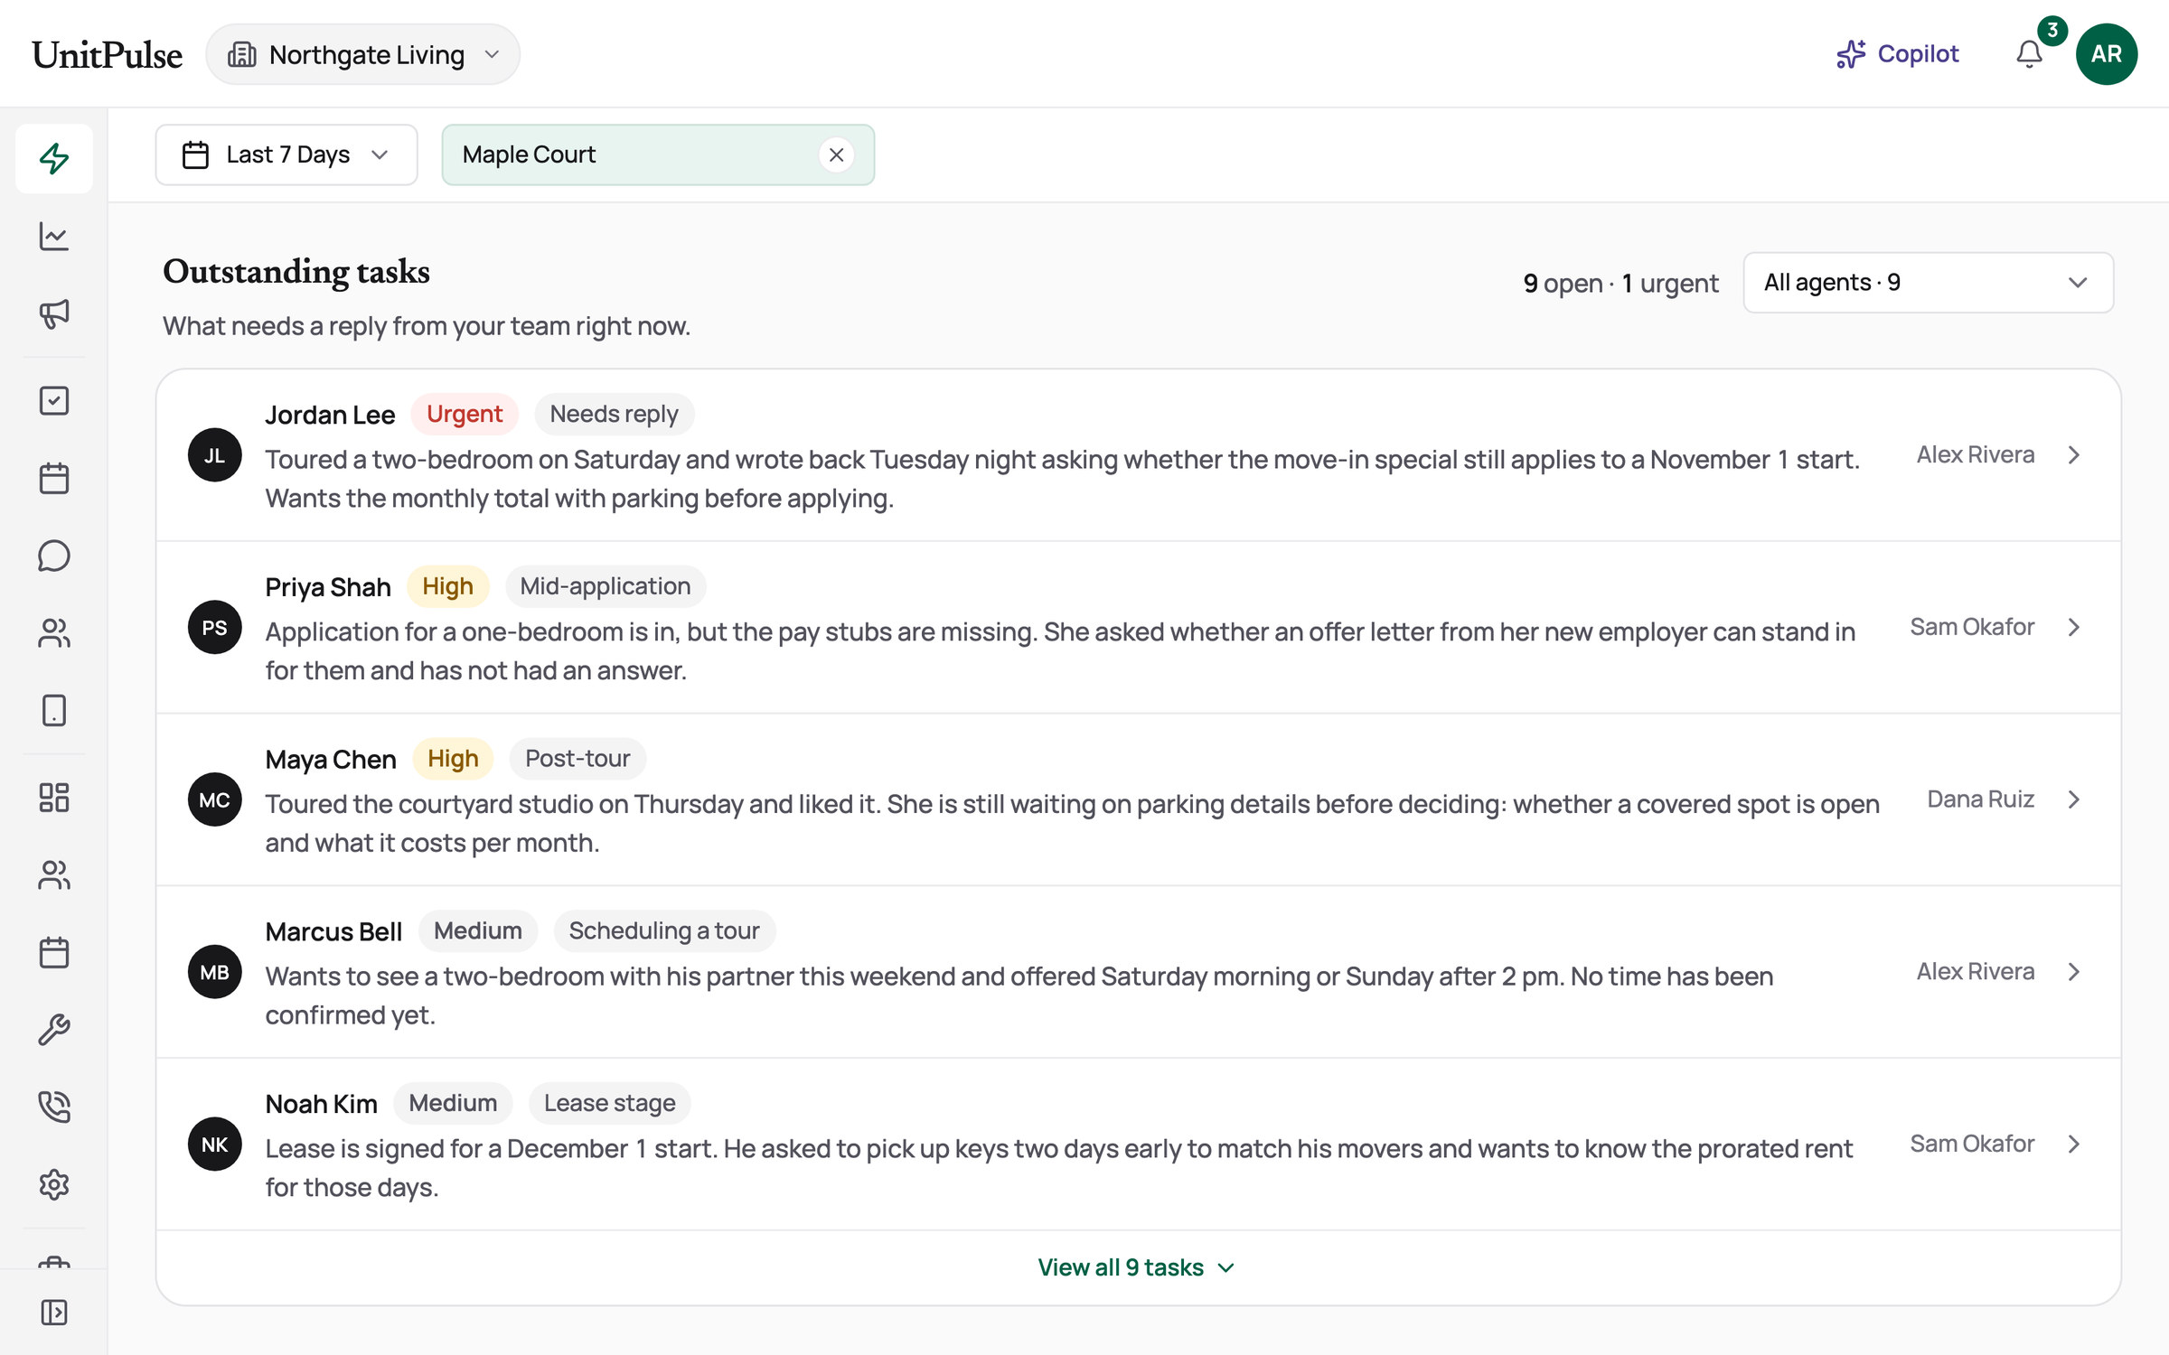Open the speech bubble conversations sidebar icon
This screenshot has height=1355, width=2169.
tap(54, 556)
